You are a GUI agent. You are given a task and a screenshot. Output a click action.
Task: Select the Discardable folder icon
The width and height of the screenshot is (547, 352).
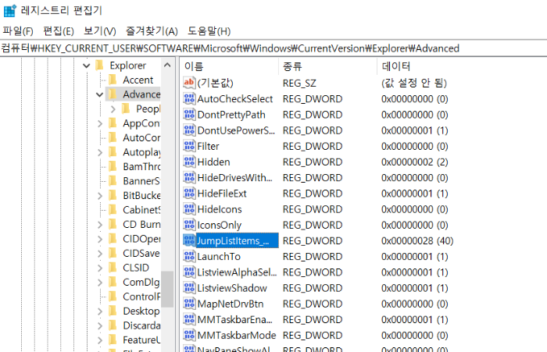tap(113, 325)
